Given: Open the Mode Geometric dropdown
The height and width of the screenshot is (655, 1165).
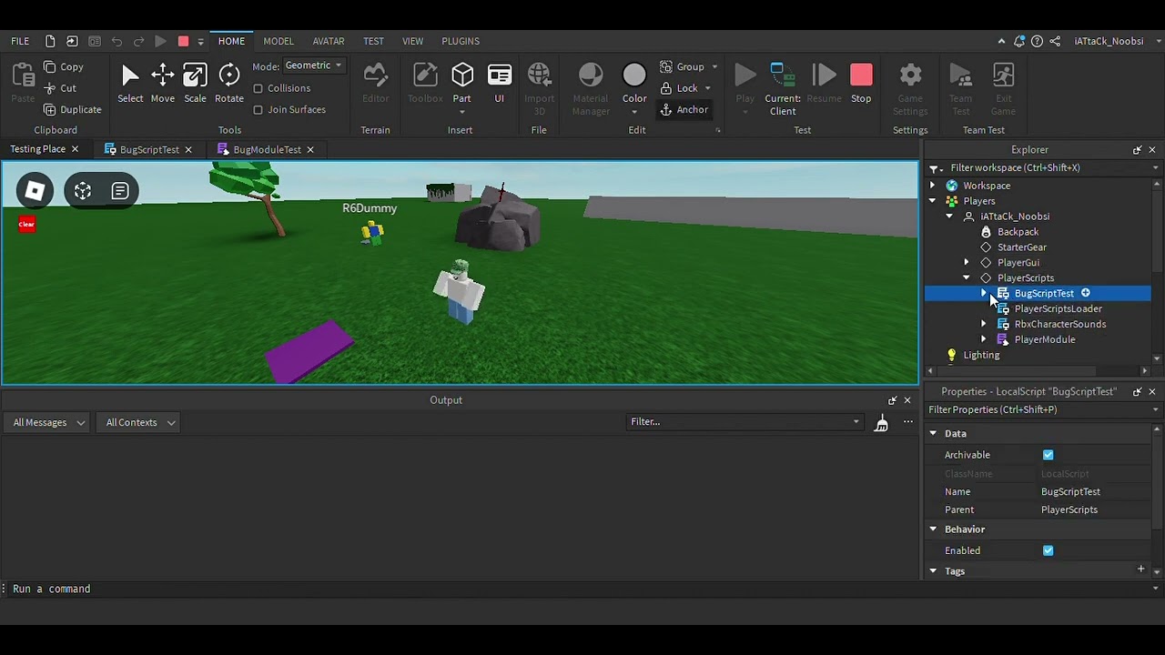Looking at the screenshot, I should [314, 65].
